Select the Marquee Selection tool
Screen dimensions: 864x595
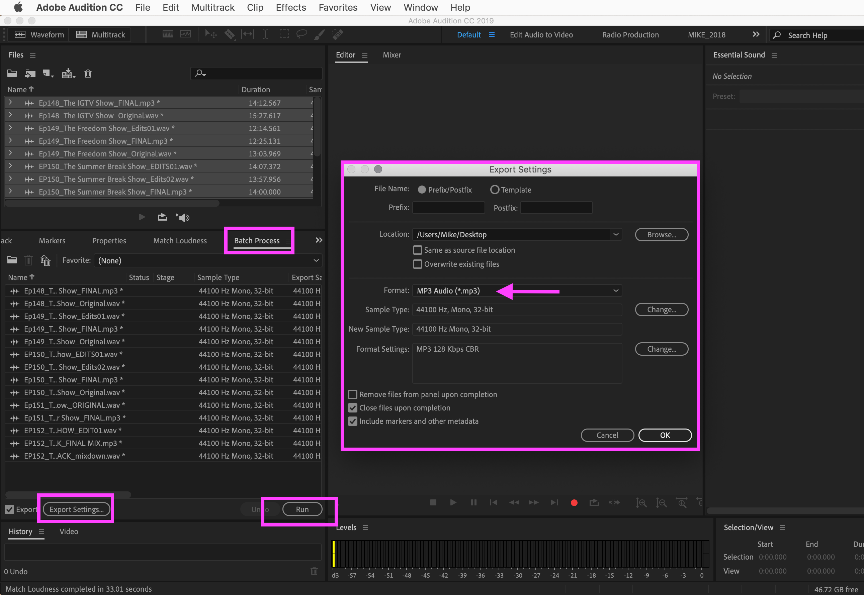(x=284, y=35)
